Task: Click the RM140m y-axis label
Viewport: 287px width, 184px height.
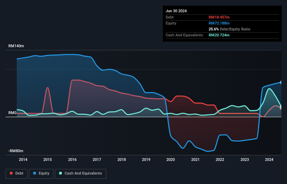Action: pos(16,46)
